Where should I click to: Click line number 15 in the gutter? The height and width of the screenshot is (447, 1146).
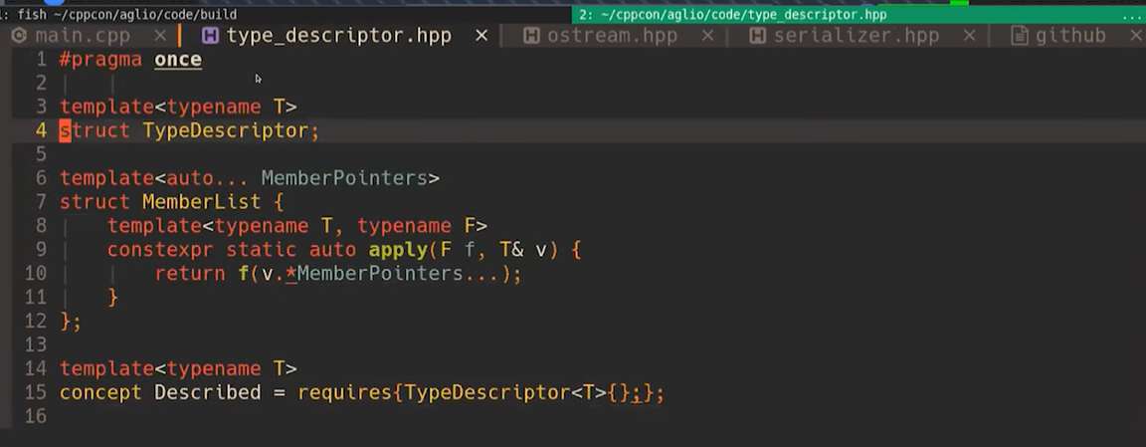click(35, 392)
